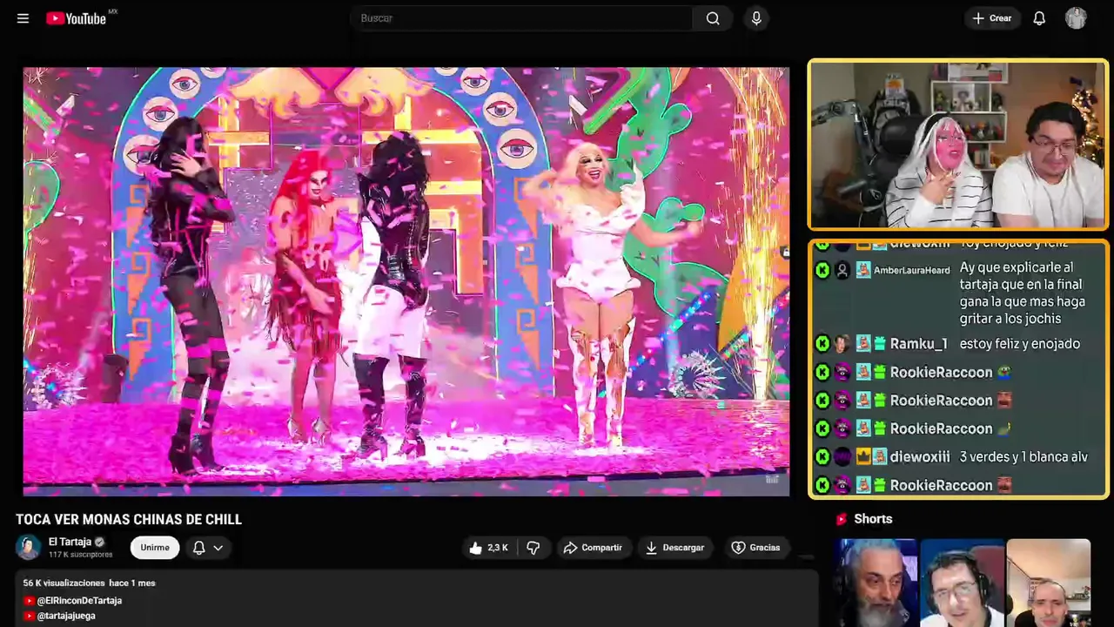The width and height of the screenshot is (1114, 627).
Task: Click the Shorts logo icon
Action: 842,519
